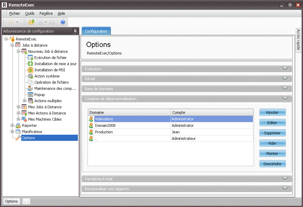Expand the Mes Actions à Distance node
This screenshot has height=207, width=303.
pos(18,113)
